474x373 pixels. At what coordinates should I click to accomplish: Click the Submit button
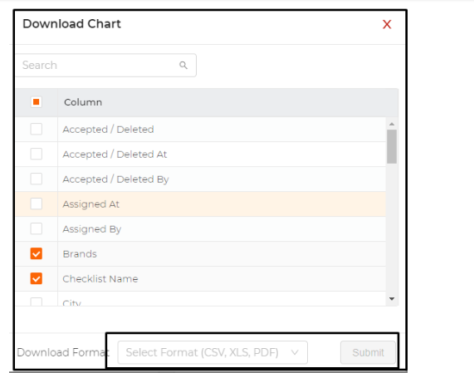[x=368, y=352]
